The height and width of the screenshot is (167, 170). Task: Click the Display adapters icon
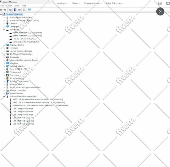coord(7,45)
